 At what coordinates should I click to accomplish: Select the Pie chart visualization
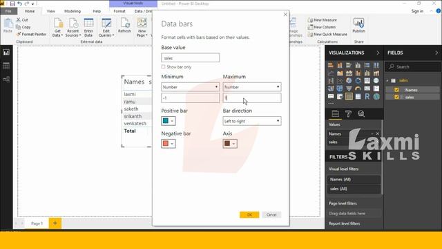pos(349,81)
